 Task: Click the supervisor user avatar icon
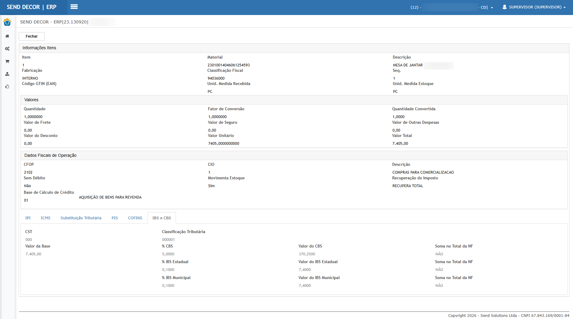coord(504,7)
